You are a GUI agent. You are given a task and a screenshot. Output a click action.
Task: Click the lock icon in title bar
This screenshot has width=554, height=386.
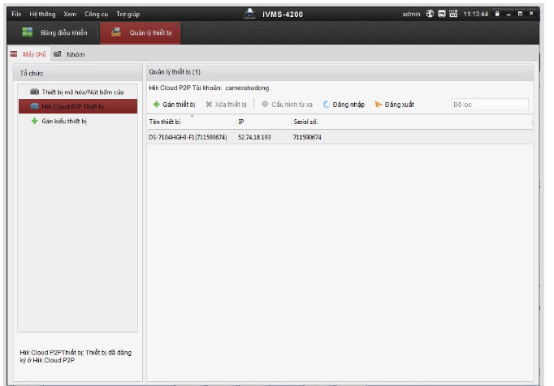pos(496,14)
